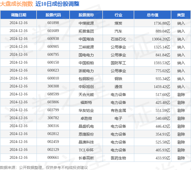Click the 总市值 column header

153,15
